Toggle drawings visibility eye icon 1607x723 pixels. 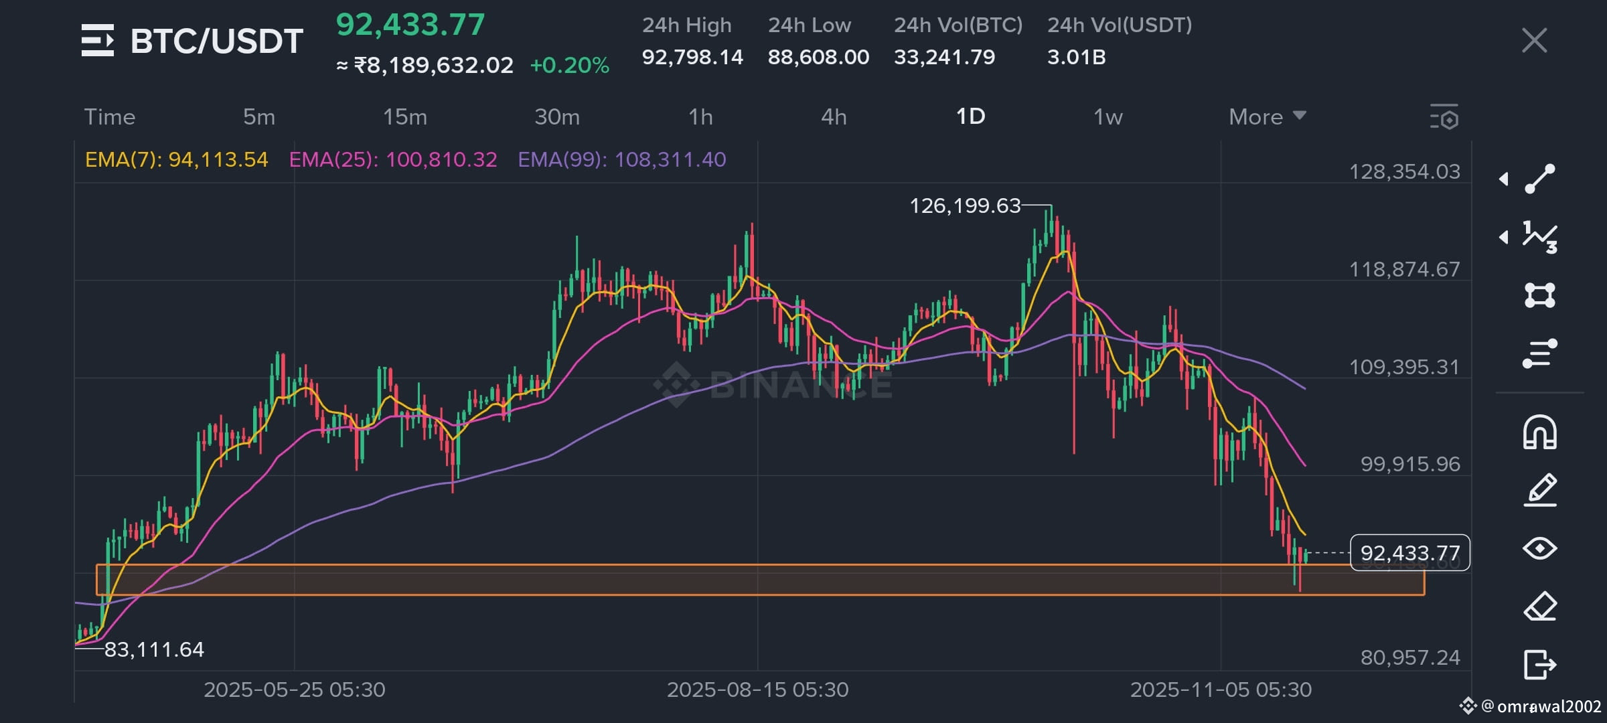1540,548
